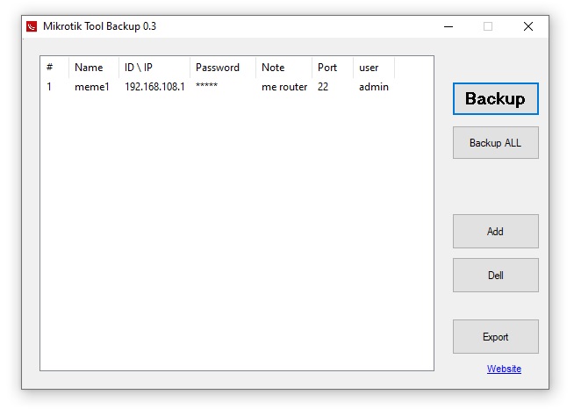Screen dimensions: 574x416
Task: Click the port value 22
Action: [323, 87]
